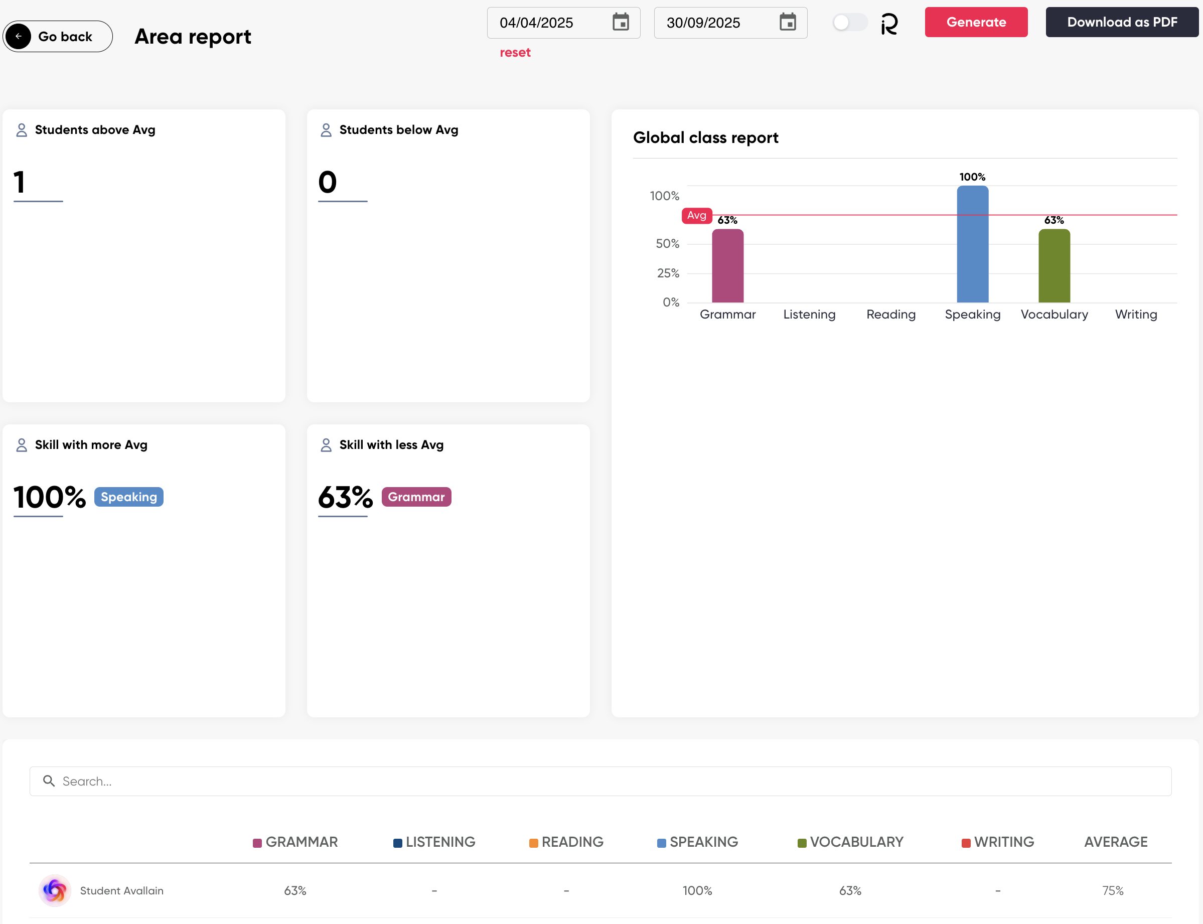Click the Students below Avg person icon

[x=326, y=130]
